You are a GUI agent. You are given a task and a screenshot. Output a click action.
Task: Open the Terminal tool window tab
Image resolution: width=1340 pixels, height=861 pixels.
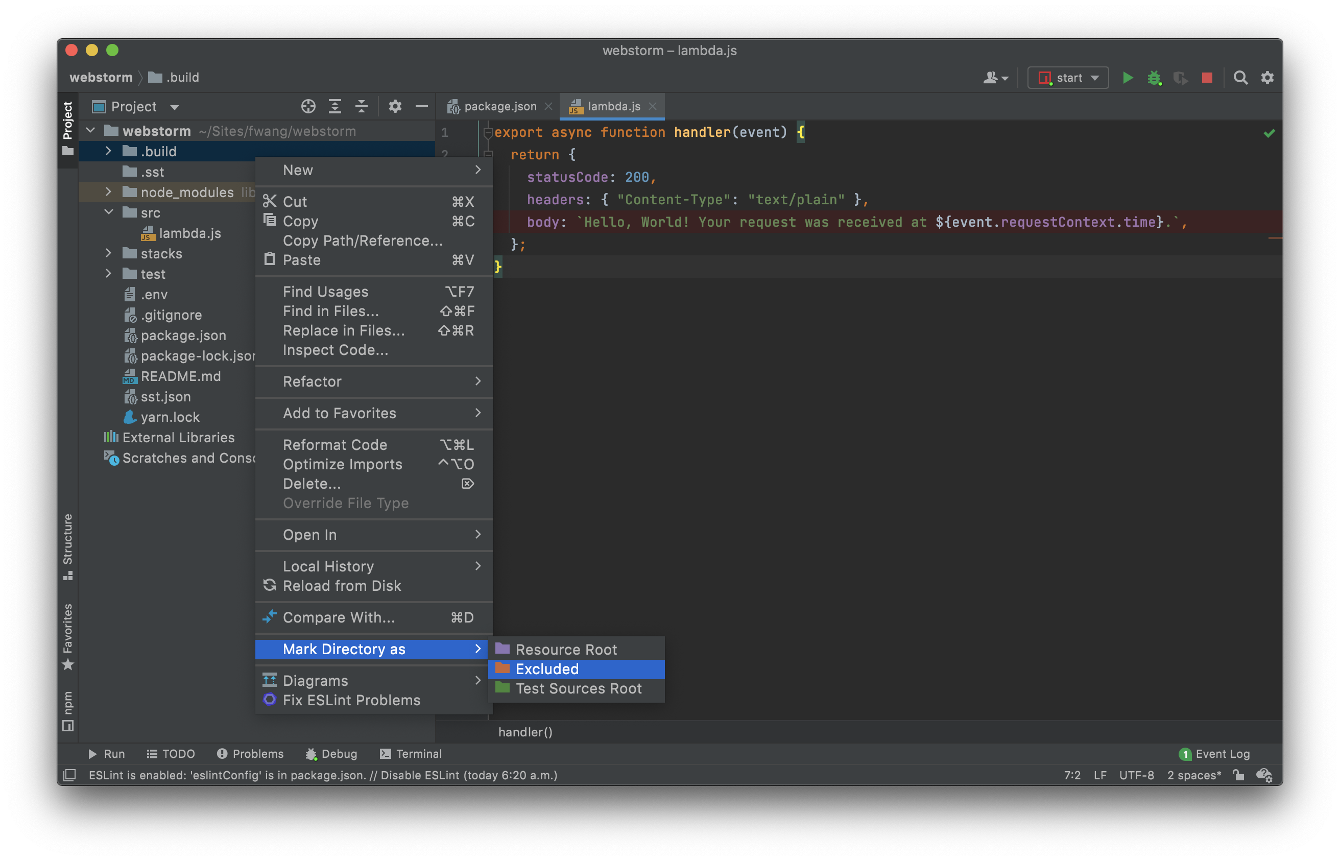(411, 754)
